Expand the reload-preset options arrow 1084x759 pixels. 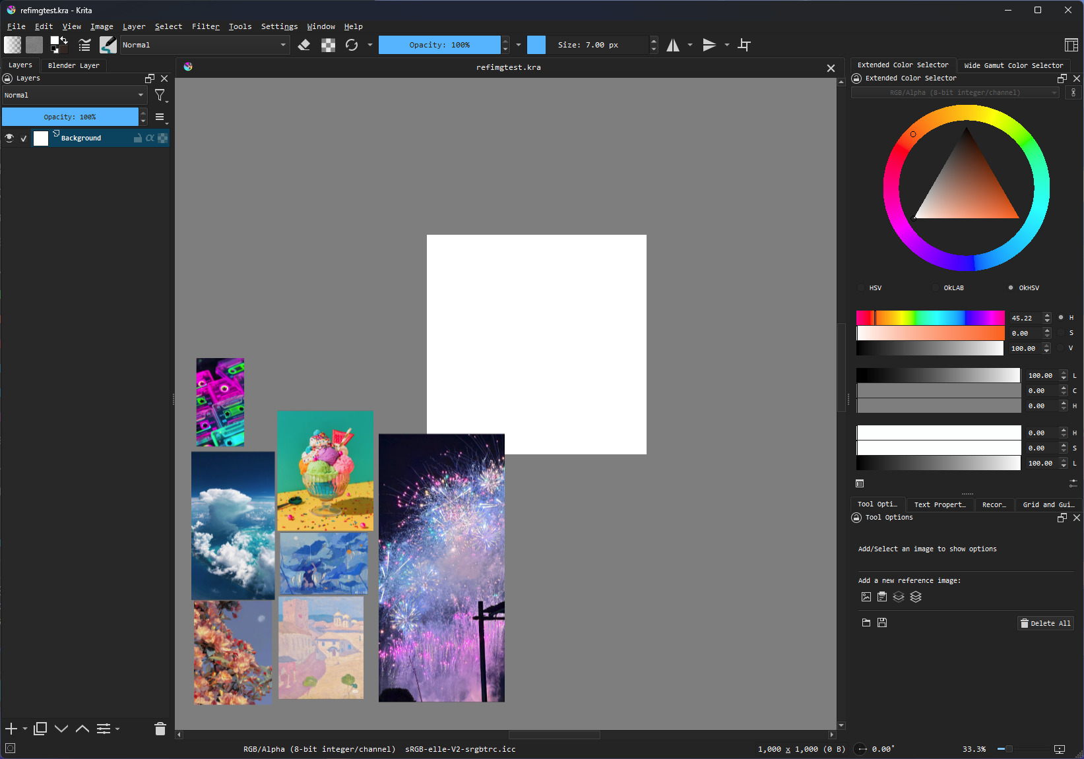coord(370,45)
